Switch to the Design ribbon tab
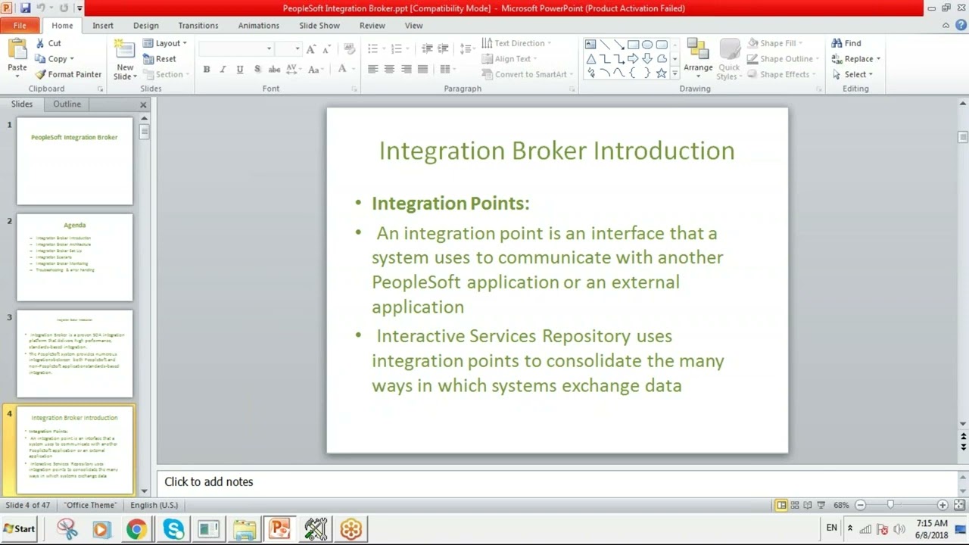969x545 pixels. pos(146,26)
